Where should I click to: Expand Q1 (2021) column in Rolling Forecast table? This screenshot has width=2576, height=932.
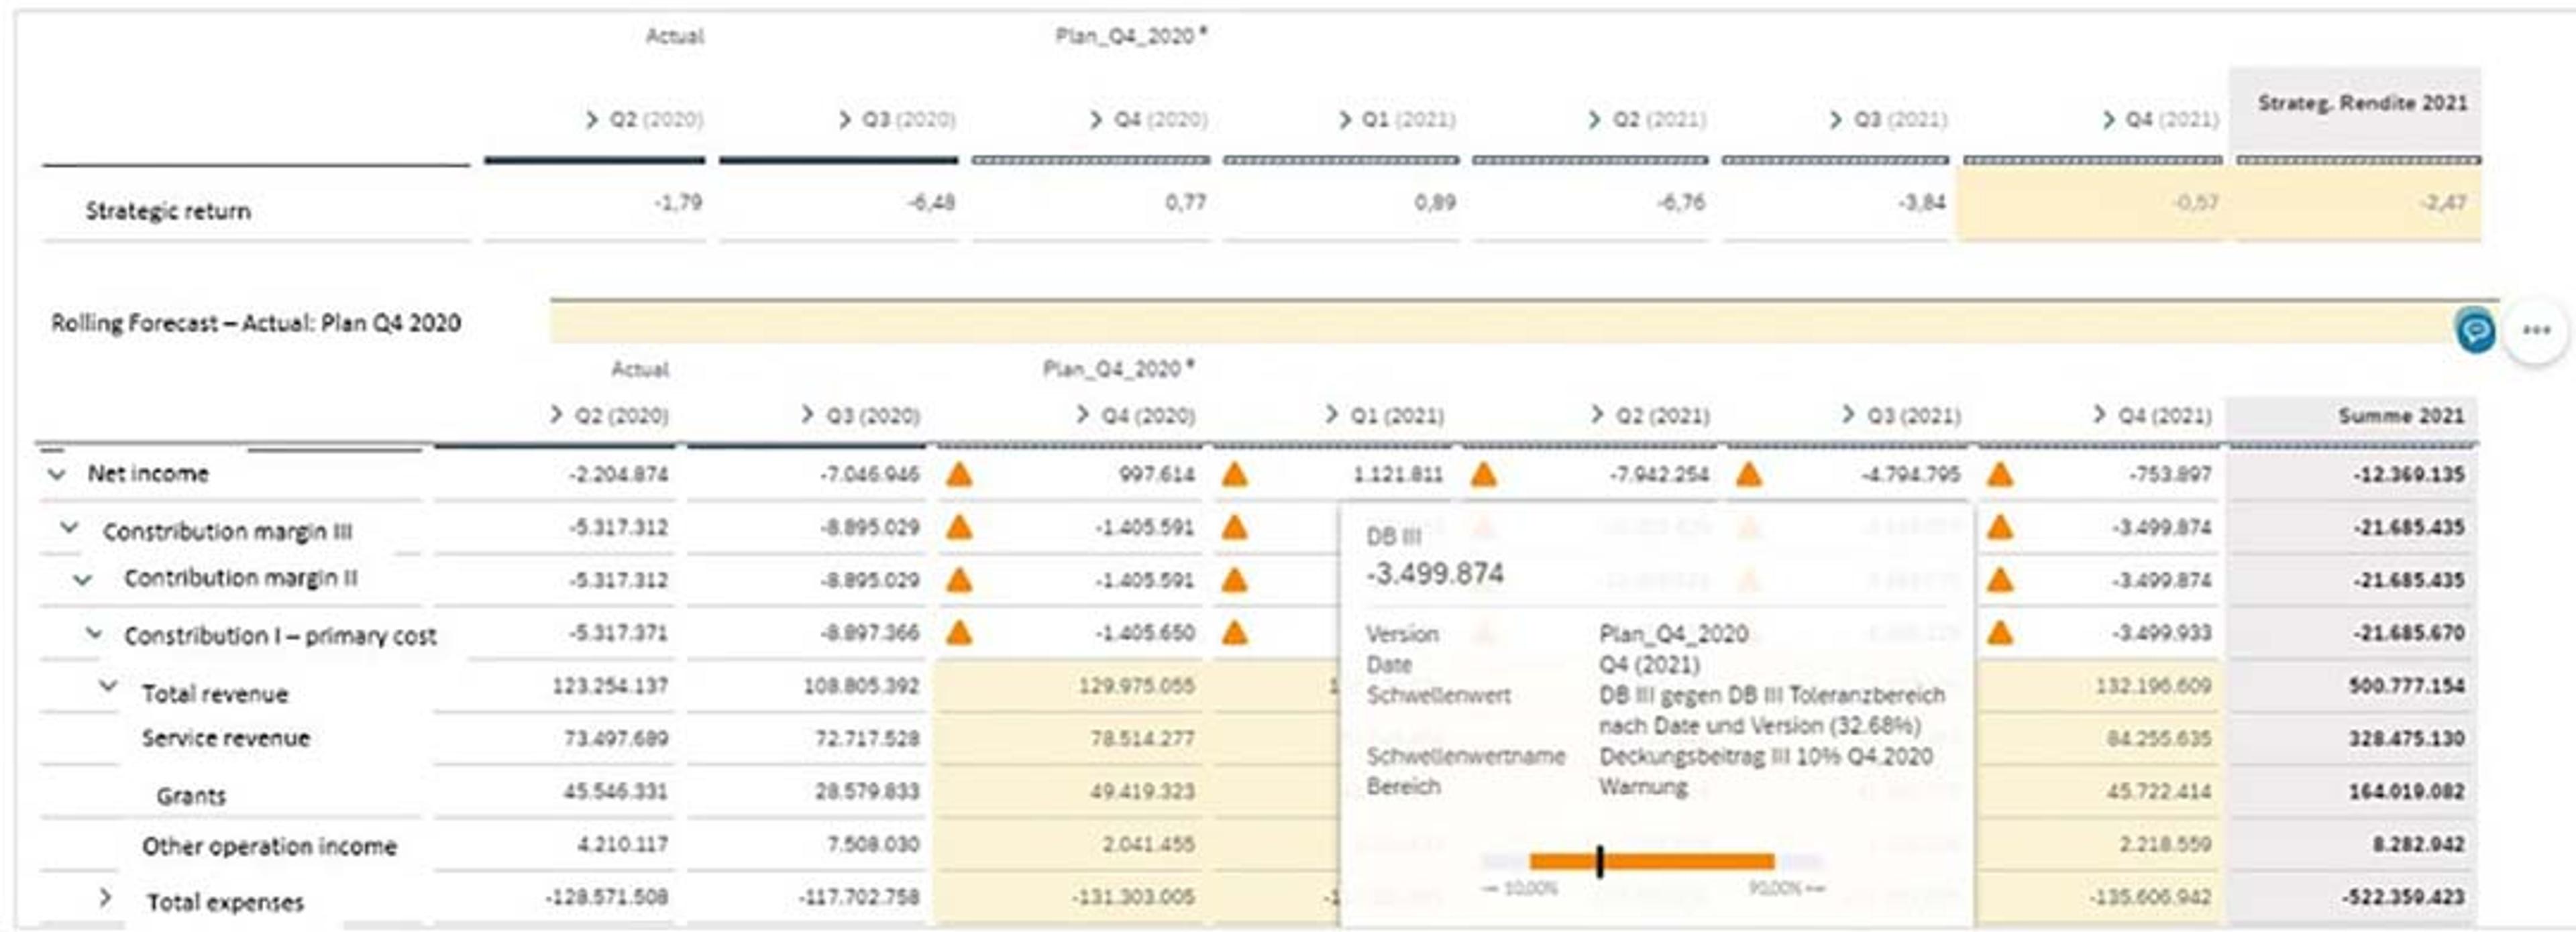click(1332, 414)
